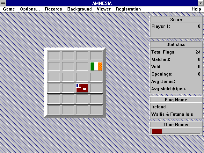Open the Help menu
The image size is (204, 153).
coord(196,9)
